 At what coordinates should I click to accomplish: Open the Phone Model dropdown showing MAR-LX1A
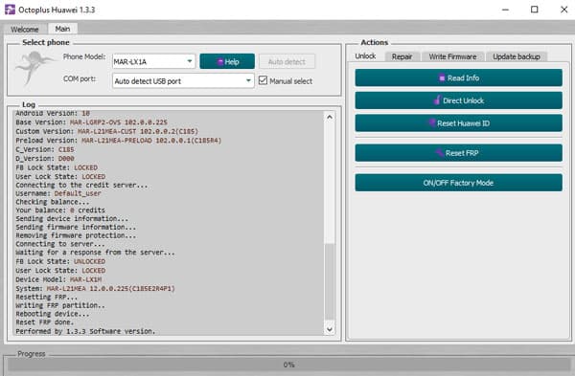(x=153, y=61)
